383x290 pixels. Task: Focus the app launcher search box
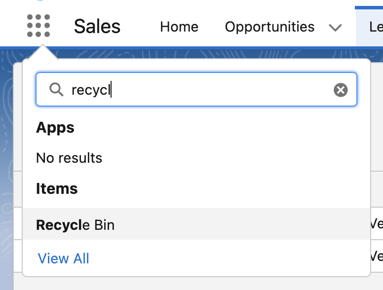coord(196,89)
